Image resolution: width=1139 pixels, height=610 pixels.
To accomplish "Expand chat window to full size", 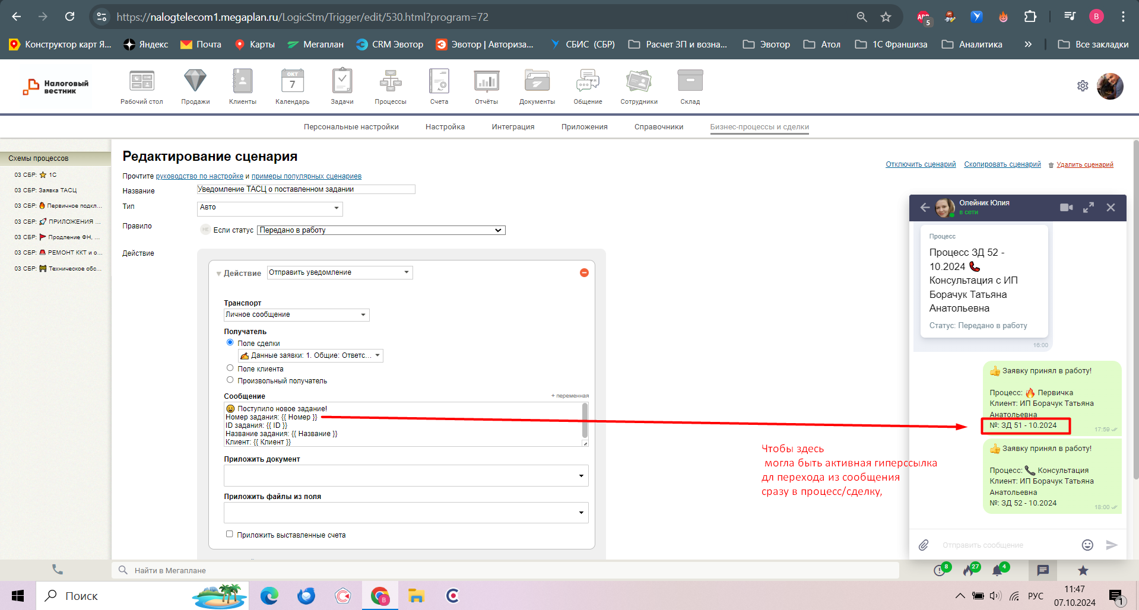I will (x=1088, y=207).
